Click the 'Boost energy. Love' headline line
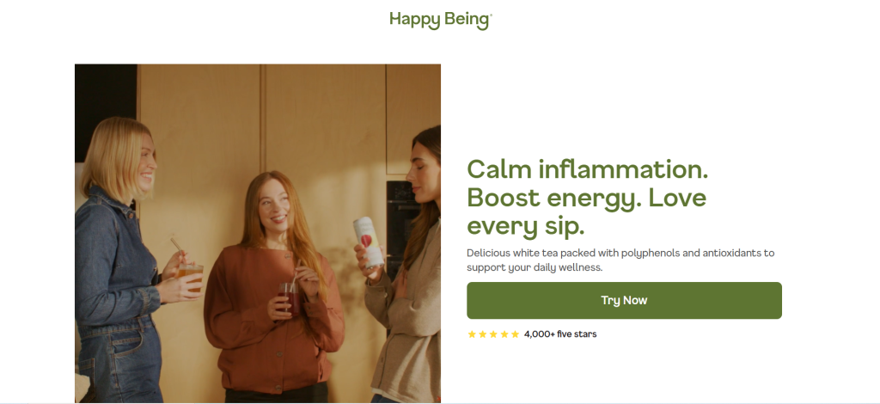Viewport: 880px width, 404px height. click(586, 198)
